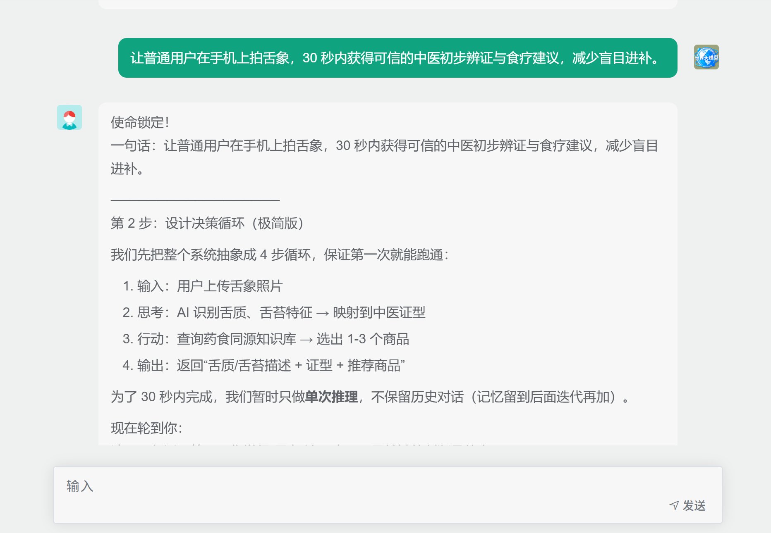
Task: Click the 4 步循环 intro sentence
Action: click(x=280, y=255)
